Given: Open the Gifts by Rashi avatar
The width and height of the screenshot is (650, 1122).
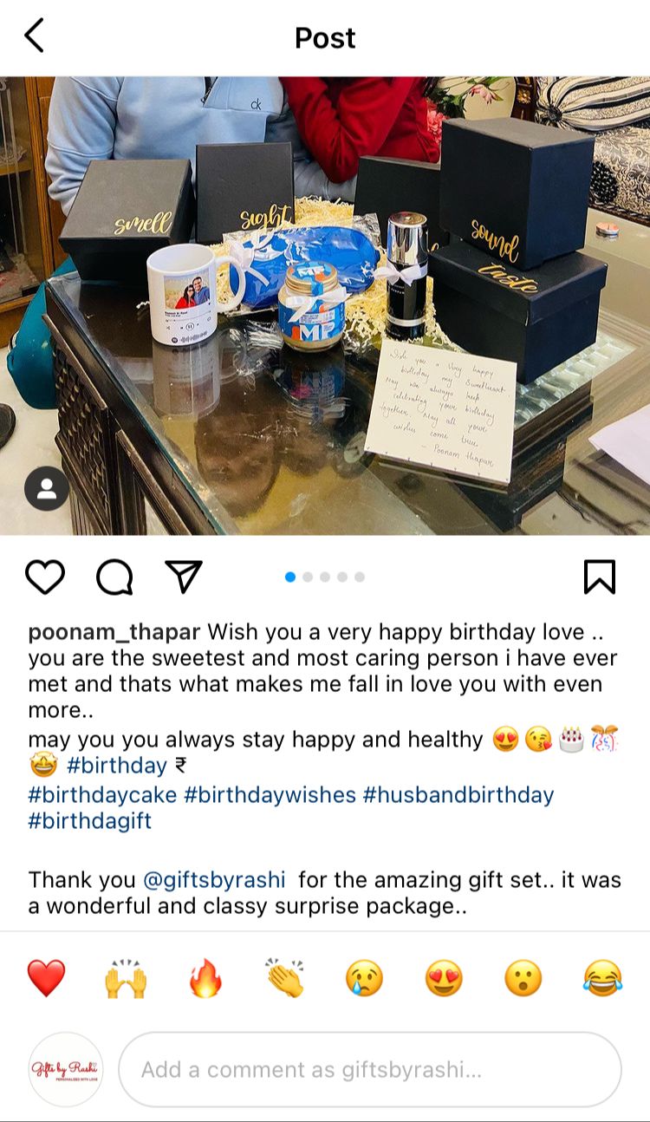Looking at the screenshot, I should tap(66, 1069).
